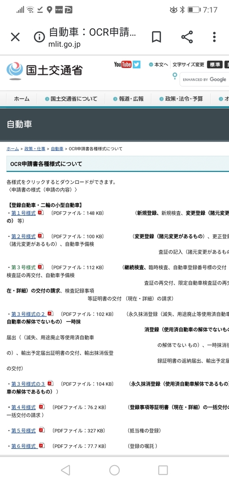The height and width of the screenshot is (484, 229).
Task: Jump to 本文へ link
Action: pos(158,65)
